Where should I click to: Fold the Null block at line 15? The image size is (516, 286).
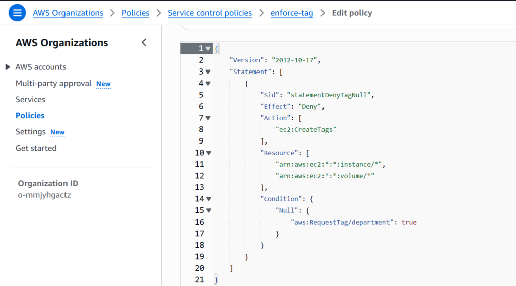[x=208, y=210]
